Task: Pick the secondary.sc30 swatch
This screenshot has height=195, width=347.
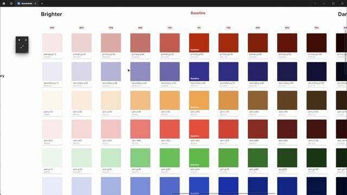Action: 111,71
